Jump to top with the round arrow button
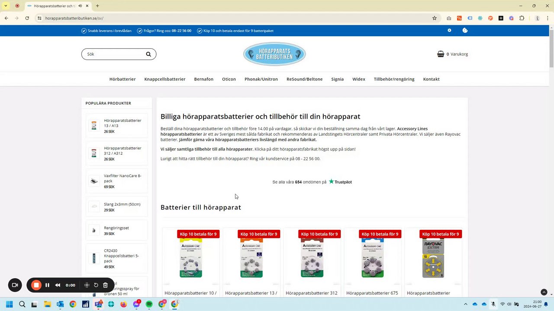Screen dimensions: 554x311 point(544,292)
